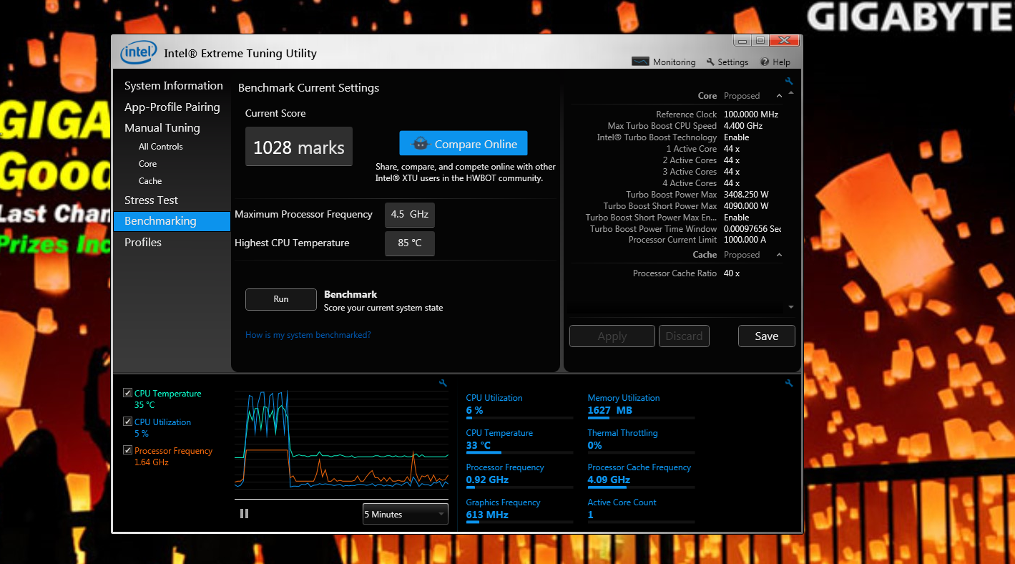1015x564 pixels.
Task: Click the Discard button
Action: [685, 336]
